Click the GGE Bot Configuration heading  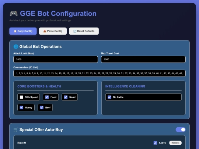[58, 14]
